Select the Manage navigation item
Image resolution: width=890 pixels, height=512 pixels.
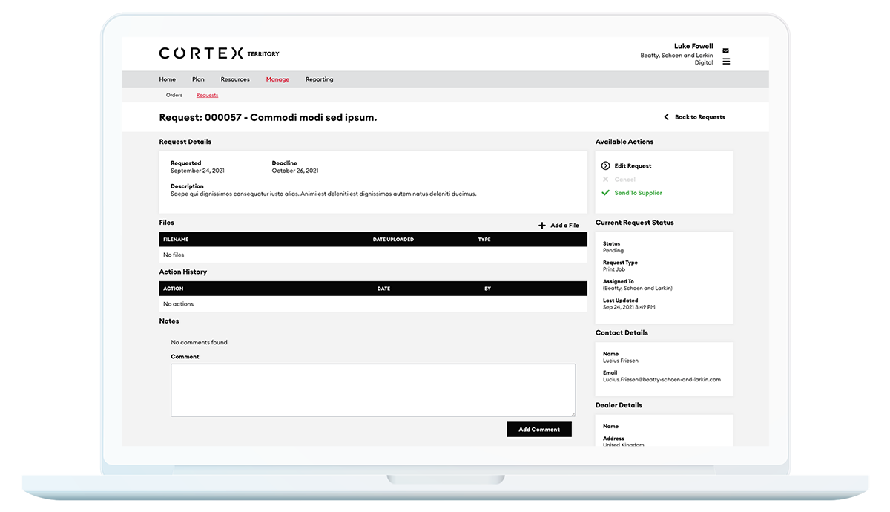[277, 79]
